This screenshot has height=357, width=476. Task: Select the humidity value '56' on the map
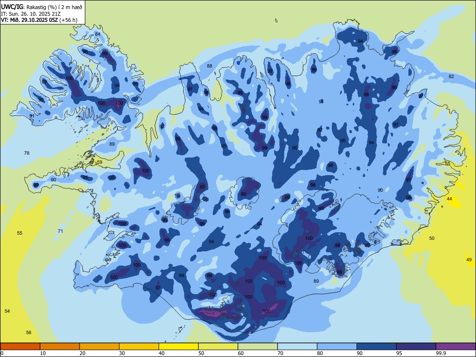tap(29, 333)
